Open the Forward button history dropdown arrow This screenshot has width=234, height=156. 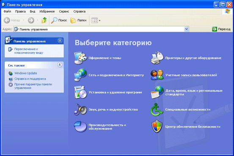(38, 20)
